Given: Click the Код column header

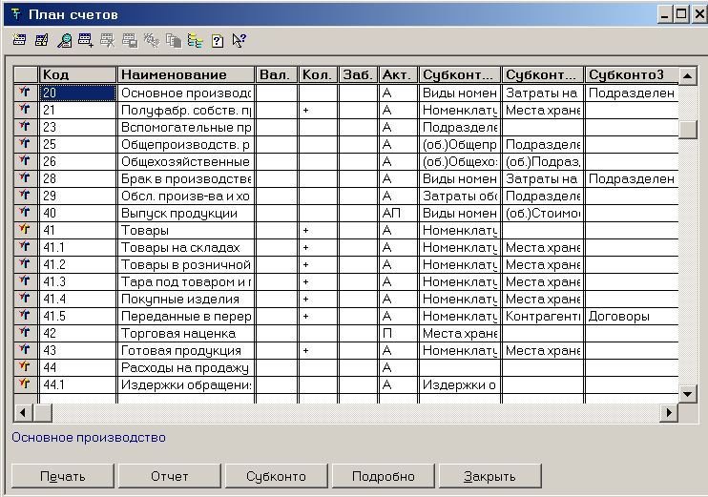Looking at the screenshot, I should click(x=77, y=74).
